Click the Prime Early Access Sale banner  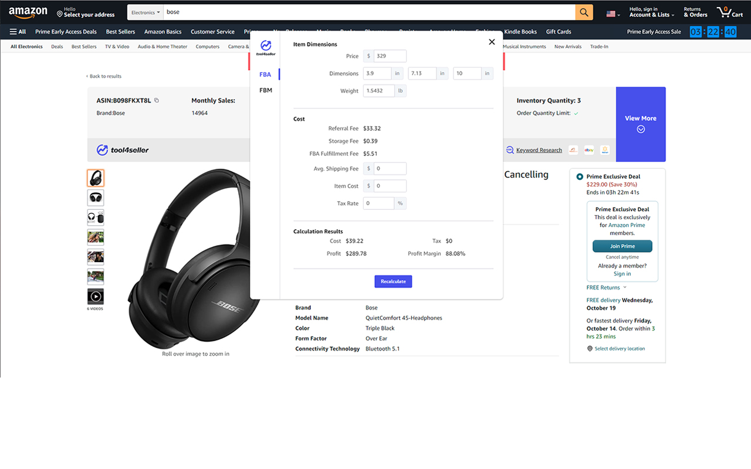[x=654, y=32]
